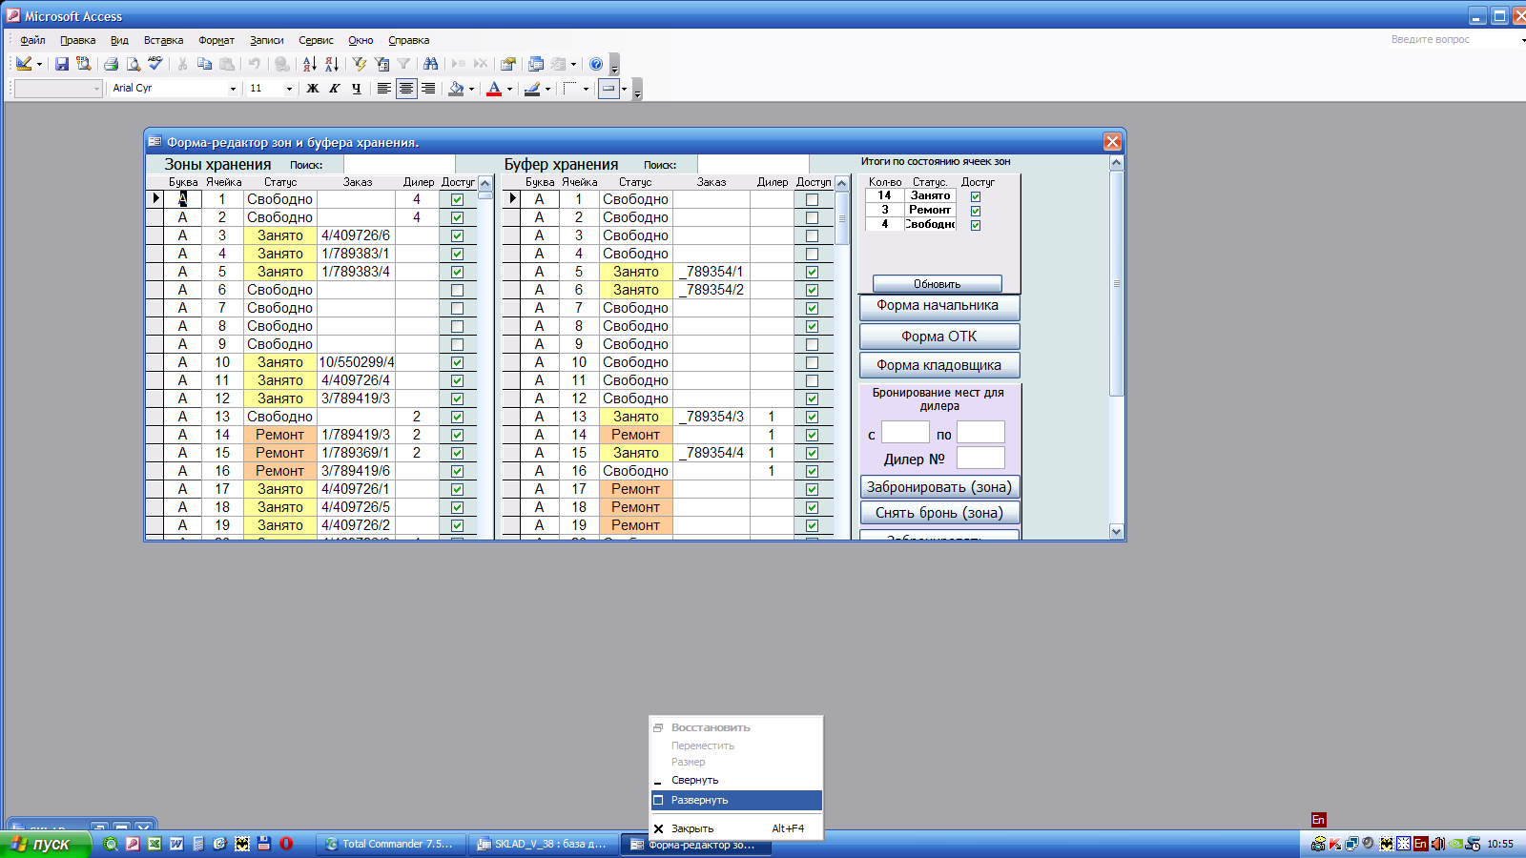Check access box for zone cell 6
Image resolution: width=1526 pixels, height=858 pixels.
point(458,291)
